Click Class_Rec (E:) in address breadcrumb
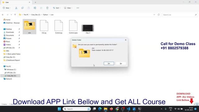This screenshot has width=199, height=112. pos(36,15)
